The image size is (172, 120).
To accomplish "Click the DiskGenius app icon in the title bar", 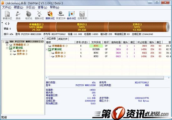I will tap(3, 3).
